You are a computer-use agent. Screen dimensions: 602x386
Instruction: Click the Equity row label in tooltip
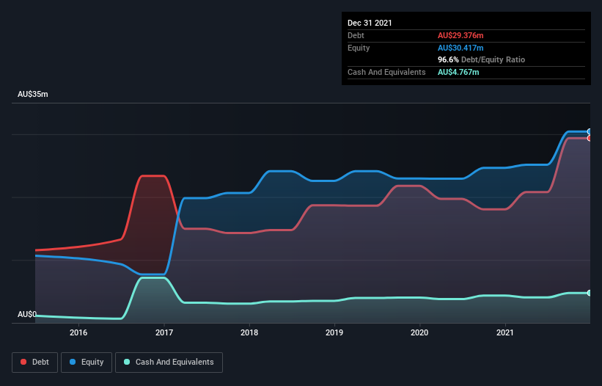[359, 48]
